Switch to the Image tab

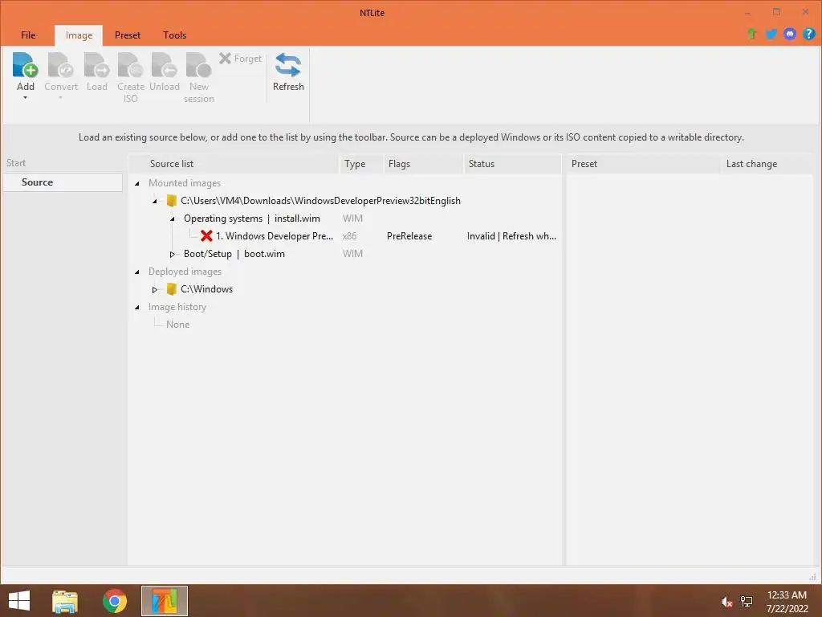point(79,35)
